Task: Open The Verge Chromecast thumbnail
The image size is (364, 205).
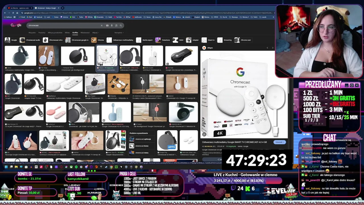Action: [48, 56]
